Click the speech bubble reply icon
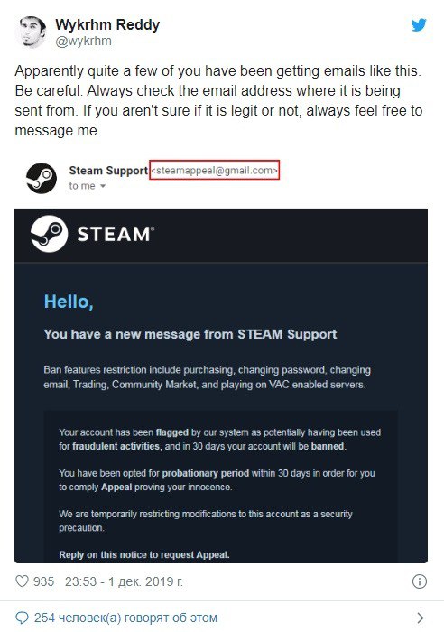The image size is (444, 632). (22, 618)
